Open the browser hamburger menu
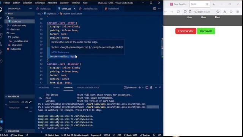The height and width of the screenshot is (137, 243). [238, 12]
